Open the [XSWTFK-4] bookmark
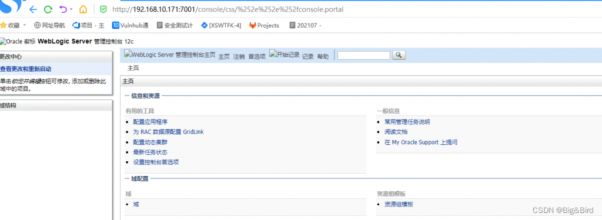The height and width of the screenshot is (220, 602). click(221, 25)
